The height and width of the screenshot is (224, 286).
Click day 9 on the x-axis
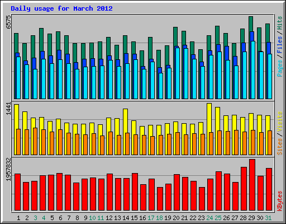[x=85, y=218]
